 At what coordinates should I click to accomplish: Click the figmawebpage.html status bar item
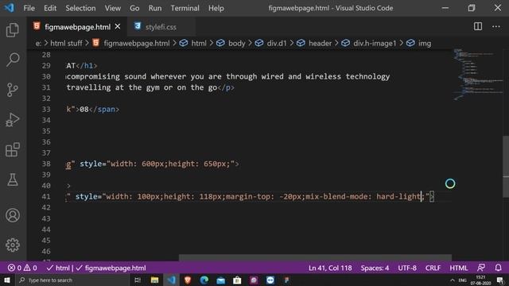coord(111,269)
